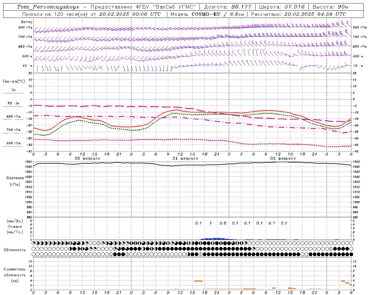Click the station name Tom_Pervomayskoye
368x295 pixels.
[48, 7]
